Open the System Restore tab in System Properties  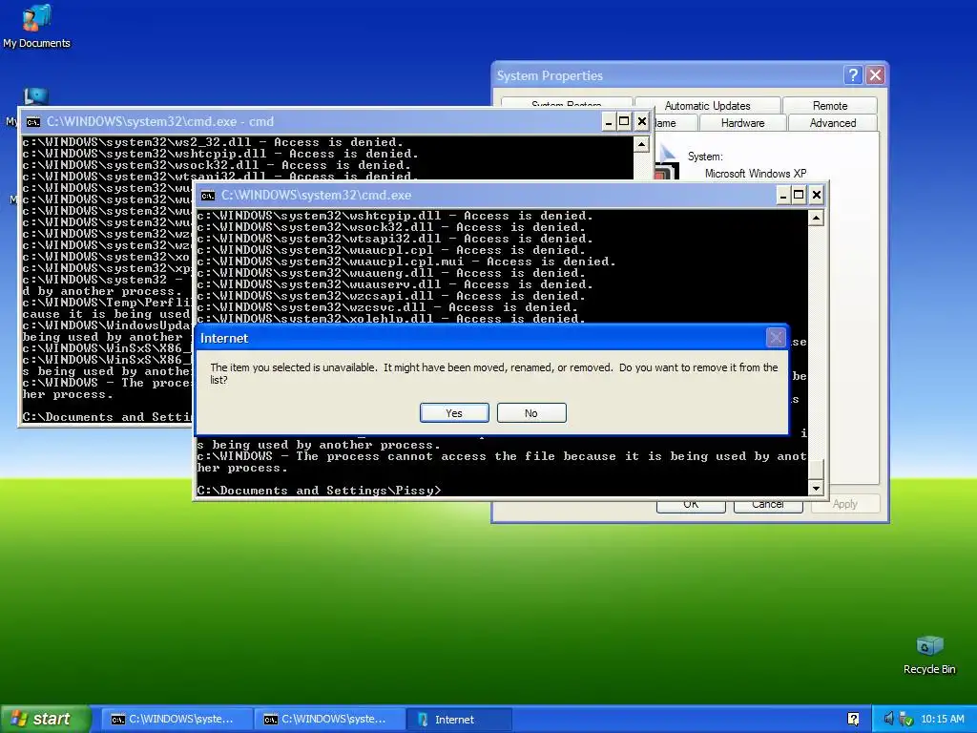click(x=567, y=103)
